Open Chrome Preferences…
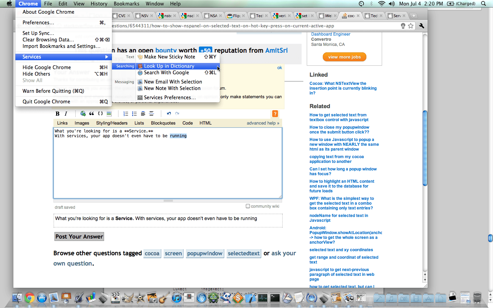Screen dimensions: 493x308 click(x=64, y=23)
